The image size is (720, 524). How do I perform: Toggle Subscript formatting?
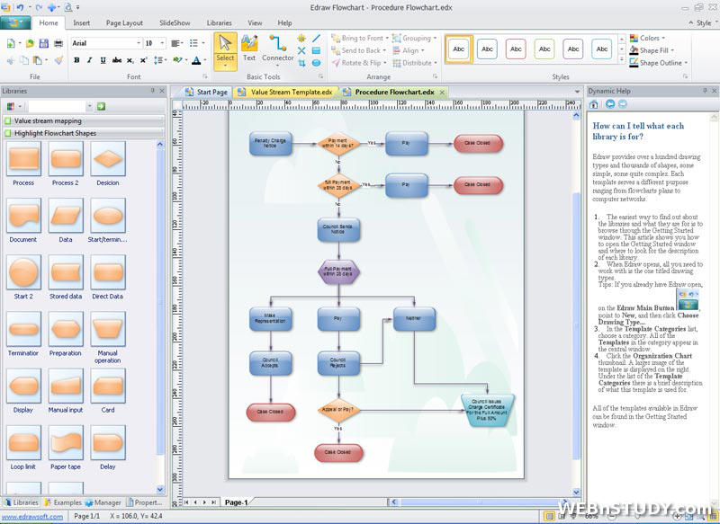tap(130, 60)
